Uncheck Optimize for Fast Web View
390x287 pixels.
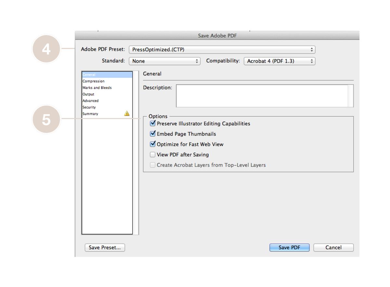[x=153, y=144]
